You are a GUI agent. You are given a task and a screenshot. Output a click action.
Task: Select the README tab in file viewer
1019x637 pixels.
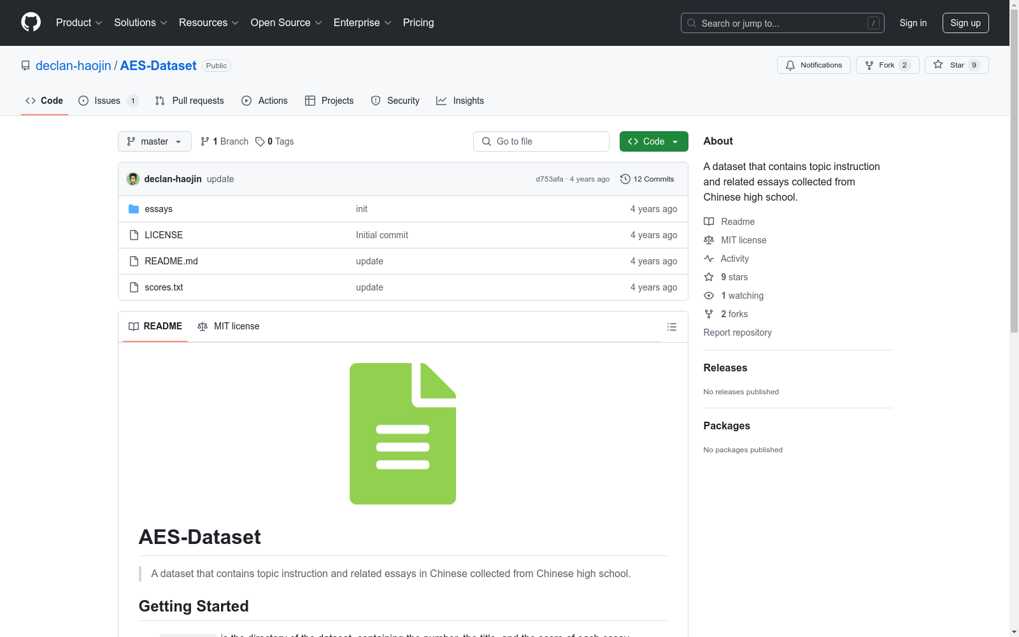pos(155,326)
